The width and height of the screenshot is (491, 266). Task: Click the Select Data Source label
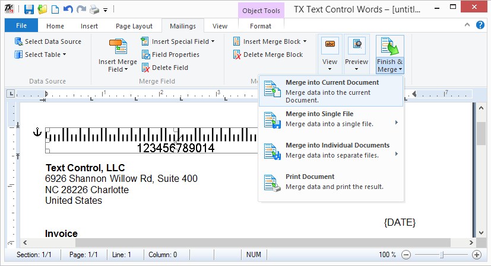(x=53, y=41)
